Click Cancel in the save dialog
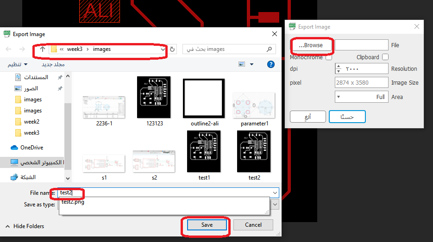The image size is (433, 242). 253,225
